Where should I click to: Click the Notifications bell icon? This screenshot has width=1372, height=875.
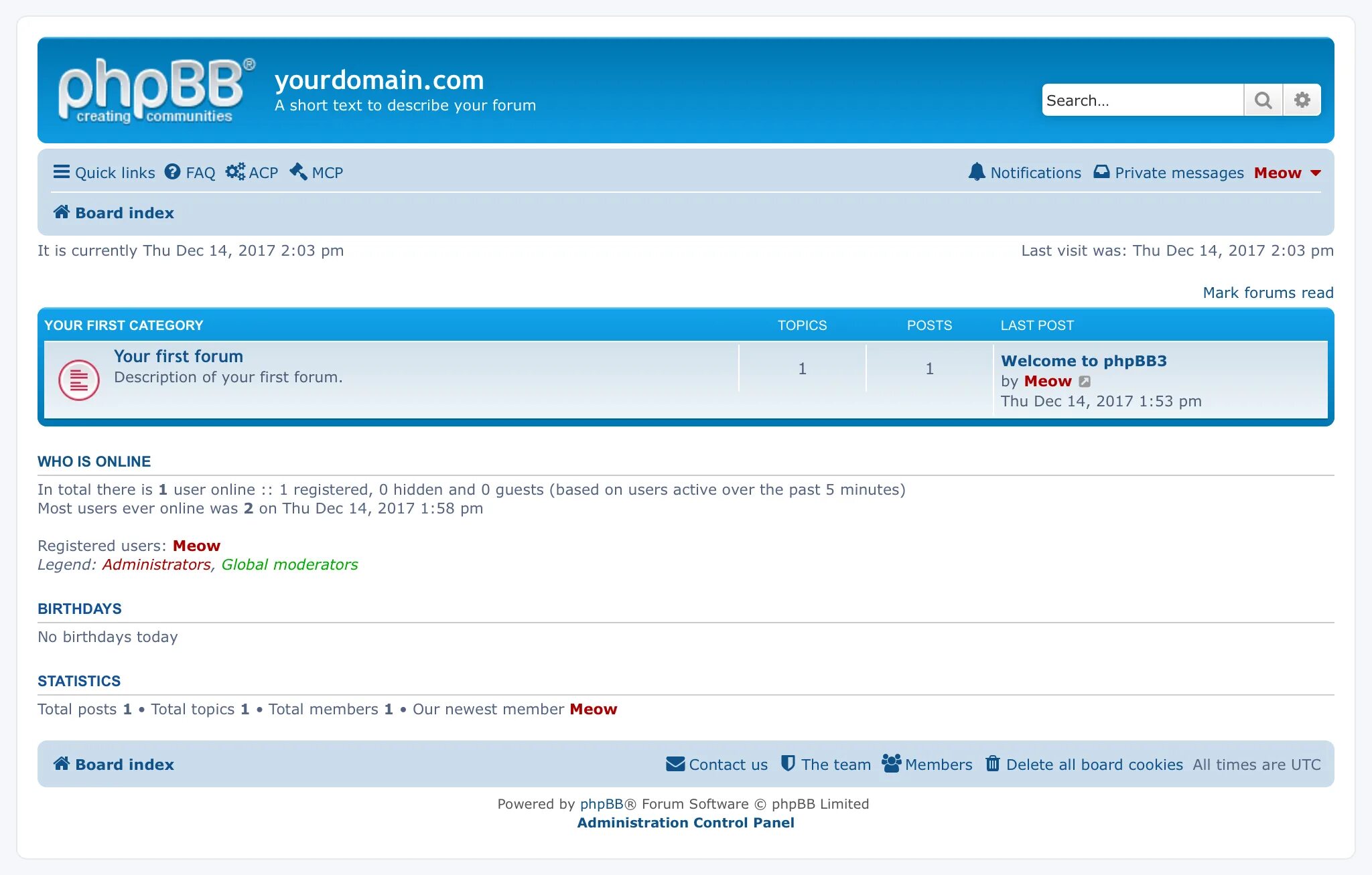(x=974, y=172)
